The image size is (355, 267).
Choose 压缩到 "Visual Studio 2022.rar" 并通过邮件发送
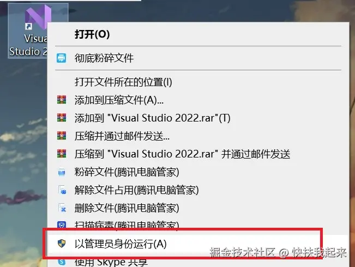coord(198,154)
